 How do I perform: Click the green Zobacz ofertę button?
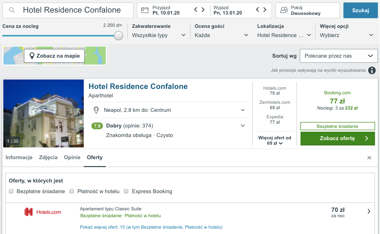point(337,138)
